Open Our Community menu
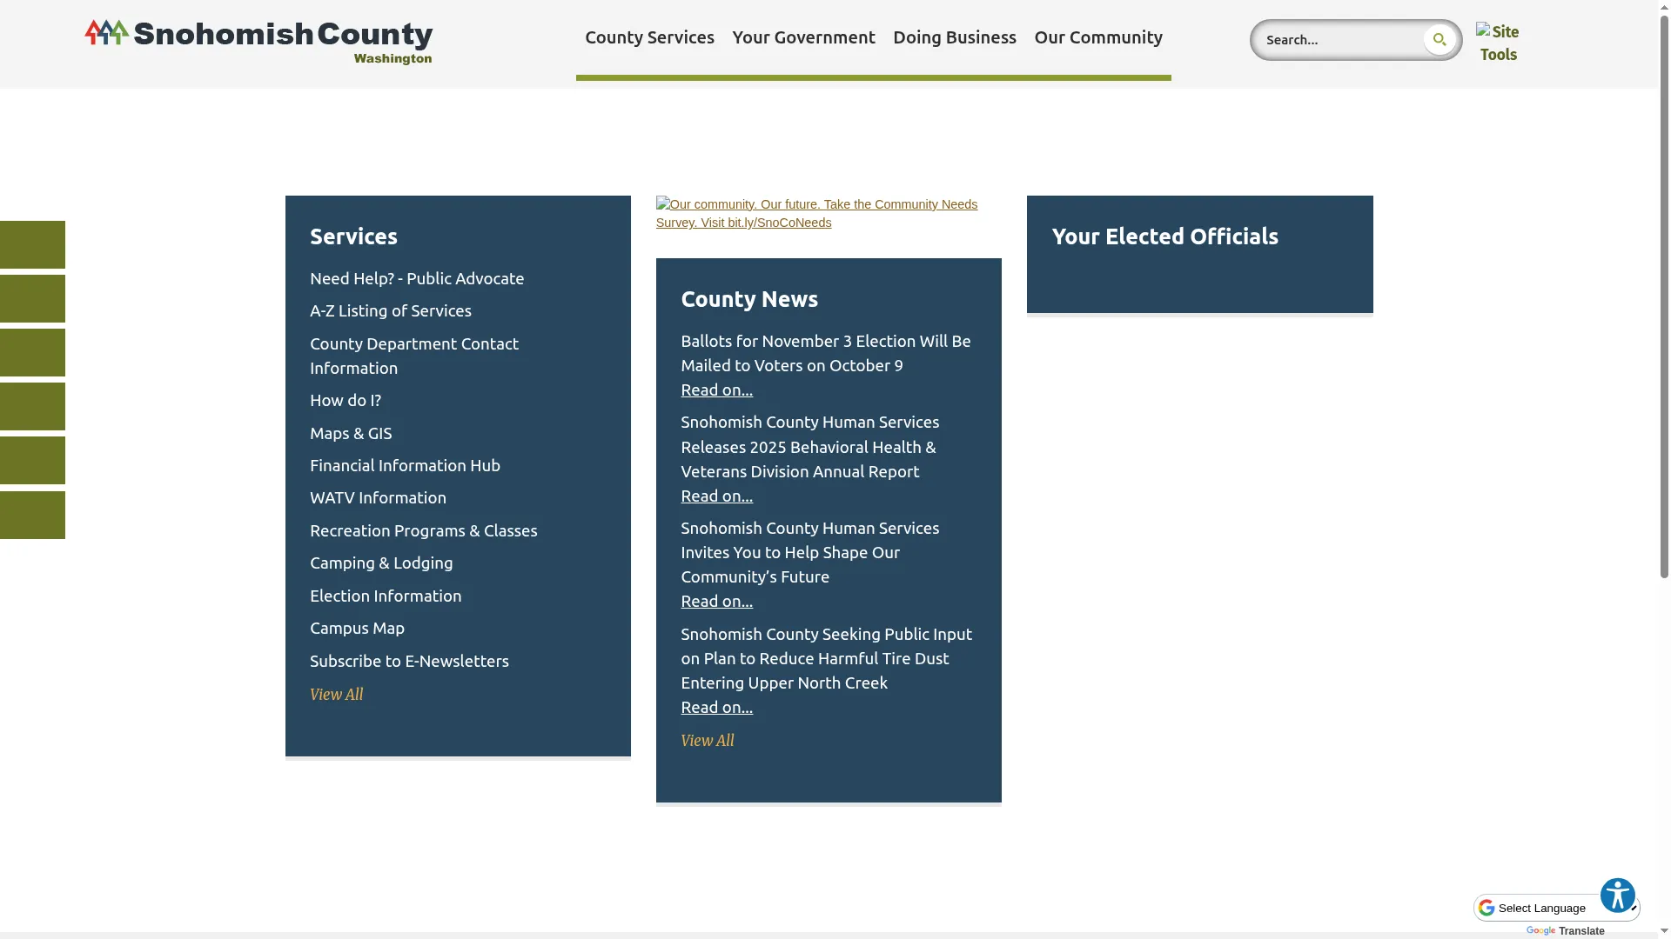1671x939 pixels. point(1098,37)
